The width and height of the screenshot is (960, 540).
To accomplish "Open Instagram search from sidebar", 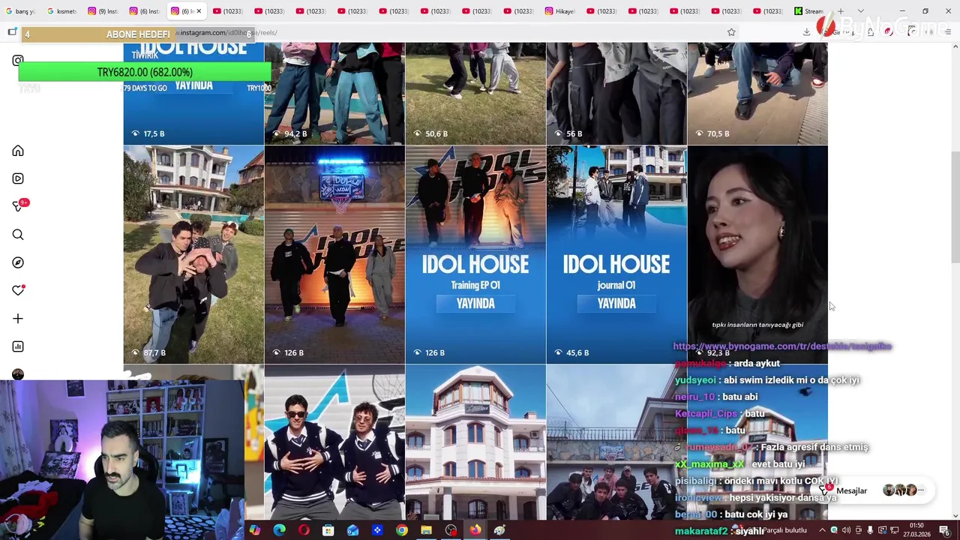I will [x=18, y=235].
